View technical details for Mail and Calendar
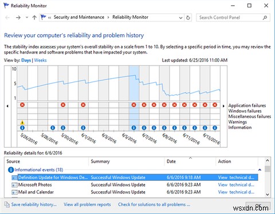 coord(236,192)
